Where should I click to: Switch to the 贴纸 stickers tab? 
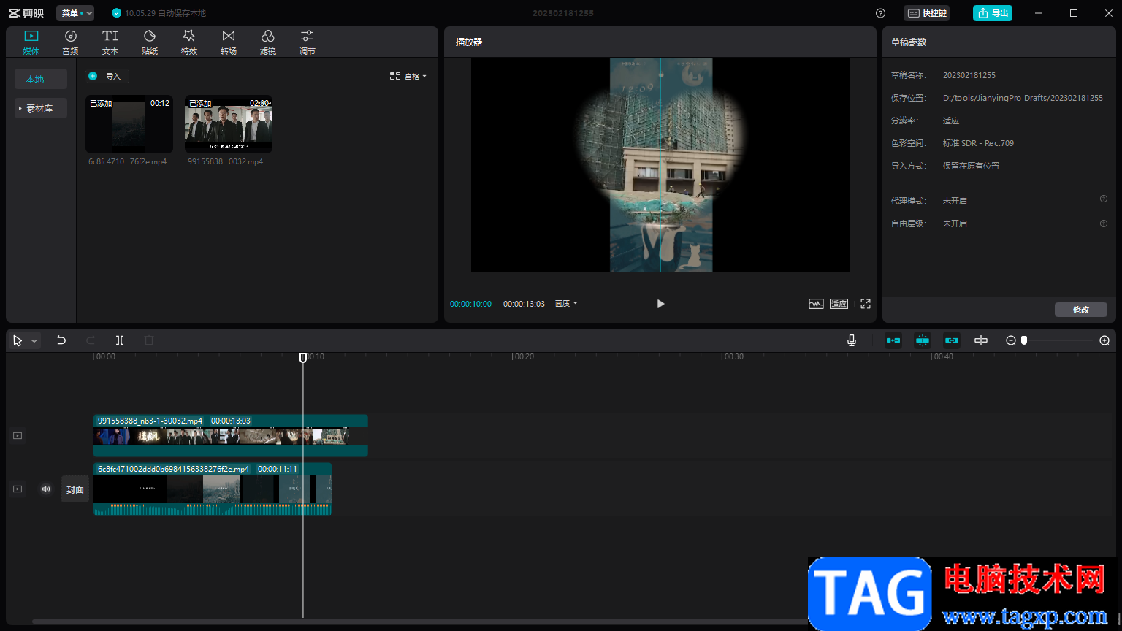click(150, 42)
